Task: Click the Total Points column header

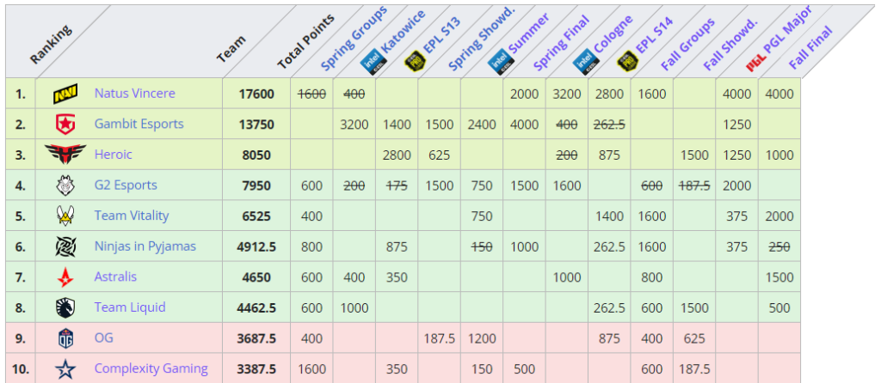Action: 305,42
